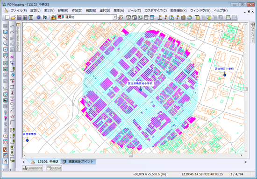Click the blue point marker under 区立明石小学校
257x179 pixels.
tap(225, 75)
